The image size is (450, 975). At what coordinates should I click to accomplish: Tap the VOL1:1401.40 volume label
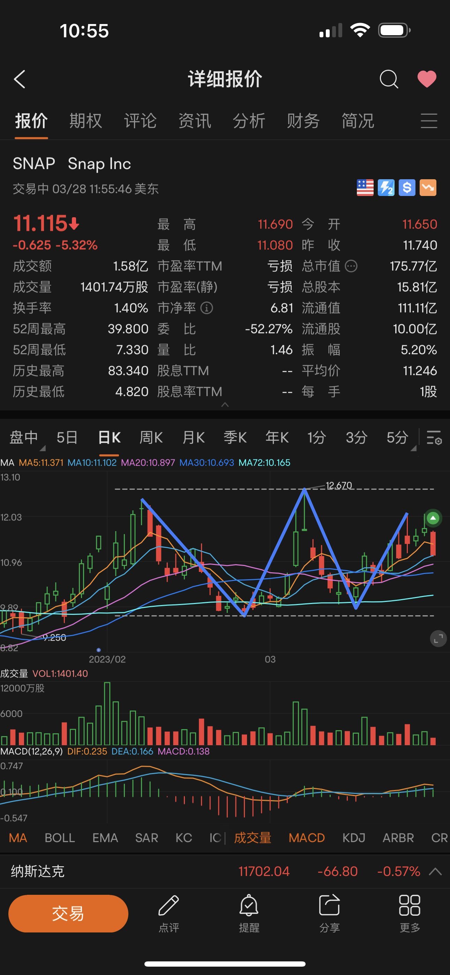[60, 674]
